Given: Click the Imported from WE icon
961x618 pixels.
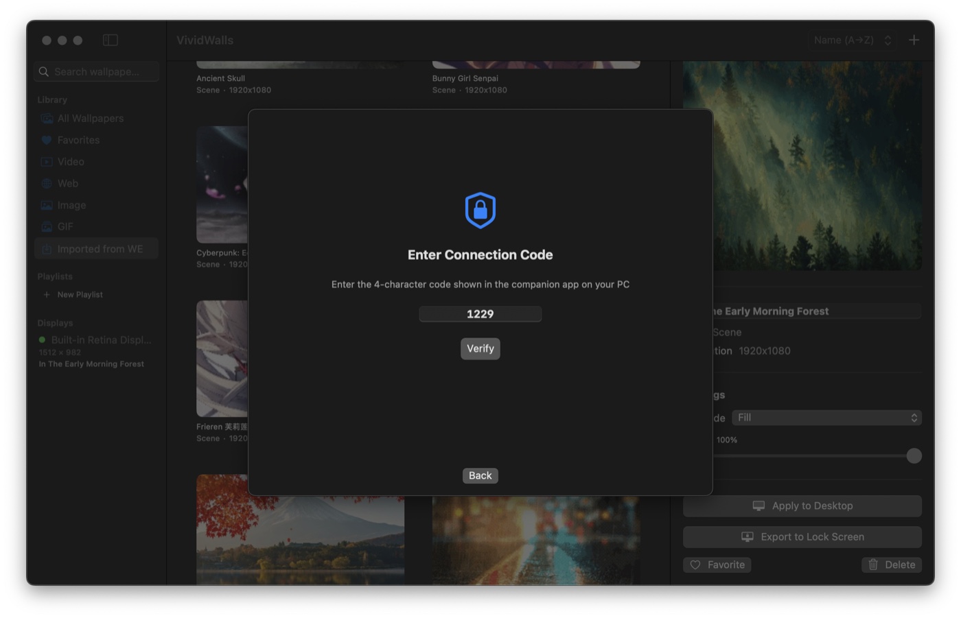Looking at the screenshot, I should point(47,249).
